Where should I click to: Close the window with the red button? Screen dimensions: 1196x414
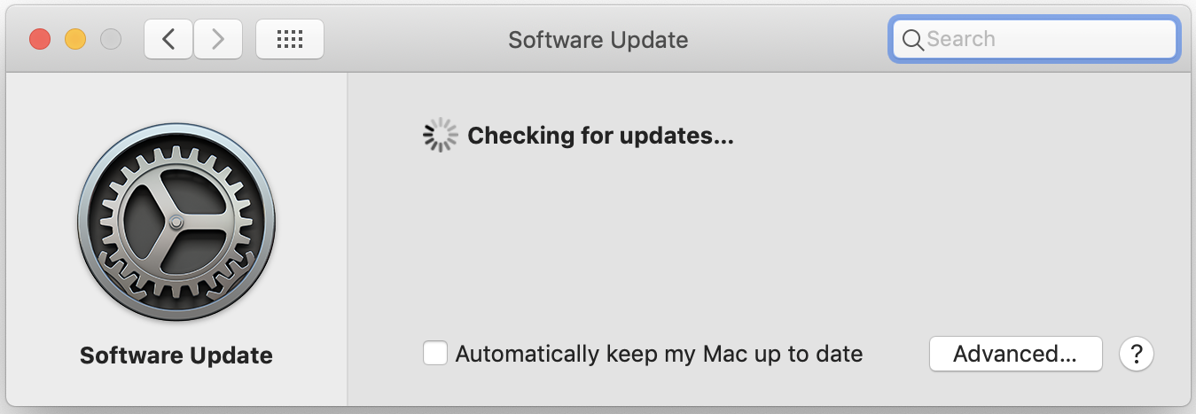pyautogui.click(x=40, y=39)
